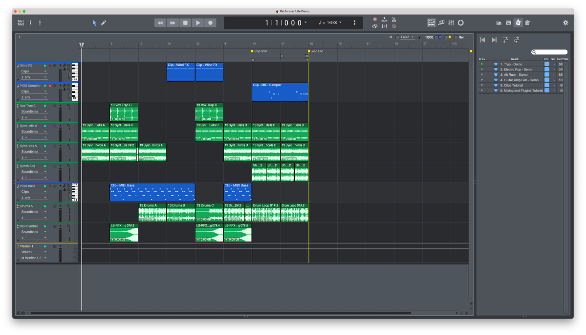Open the settings gear
Screen dimensions: 586x335
pos(565,23)
